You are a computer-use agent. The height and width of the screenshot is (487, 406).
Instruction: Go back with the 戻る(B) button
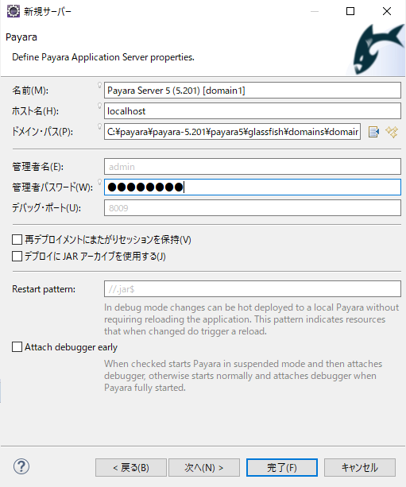(131, 467)
